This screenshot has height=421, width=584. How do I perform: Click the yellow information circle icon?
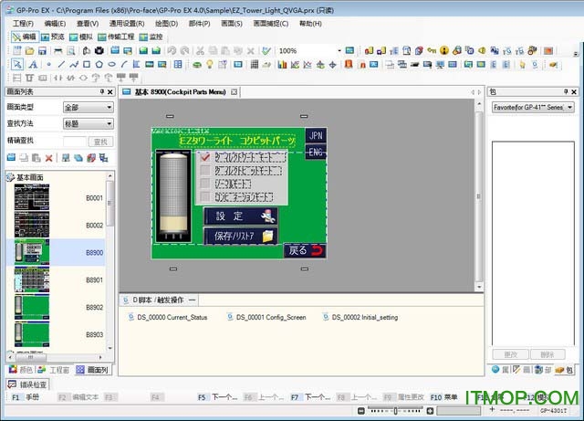pyautogui.click(x=444, y=50)
